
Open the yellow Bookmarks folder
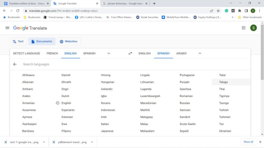click(x=32, y=17)
